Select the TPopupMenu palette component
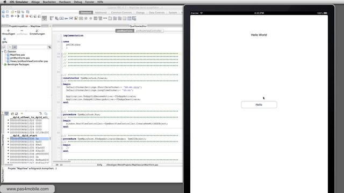The height and width of the screenshot is (193, 344). coord(56,18)
